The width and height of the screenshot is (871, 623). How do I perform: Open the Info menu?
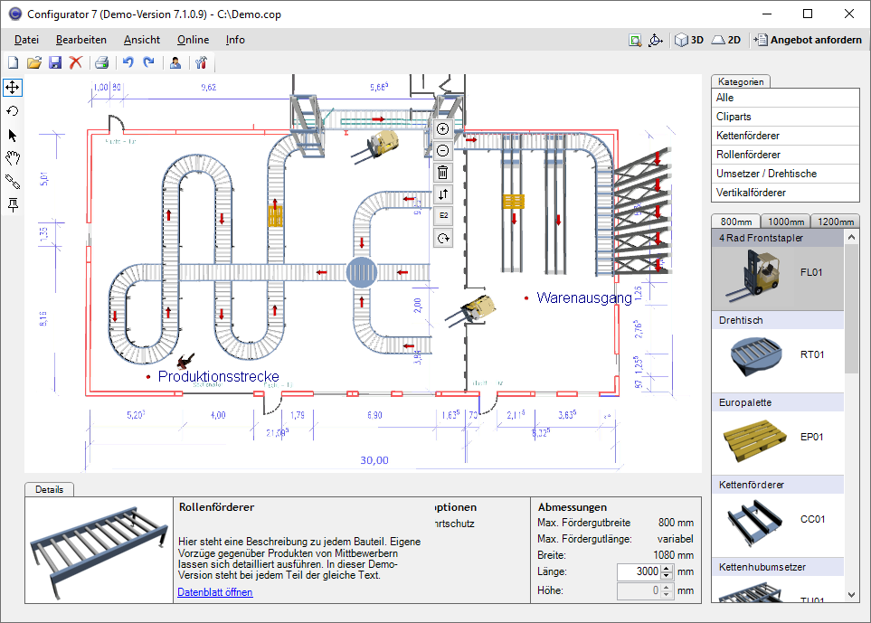pyautogui.click(x=235, y=40)
